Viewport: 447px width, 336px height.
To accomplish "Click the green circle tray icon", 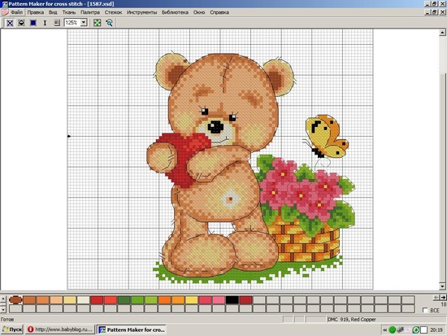I will point(393,329).
